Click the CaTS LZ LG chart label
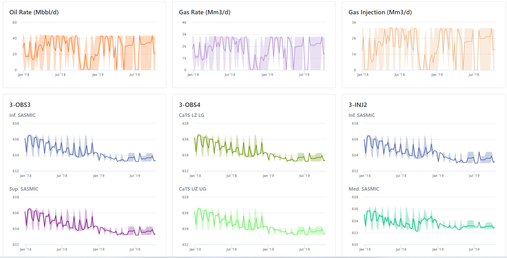507x258 pixels. [x=191, y=115]
